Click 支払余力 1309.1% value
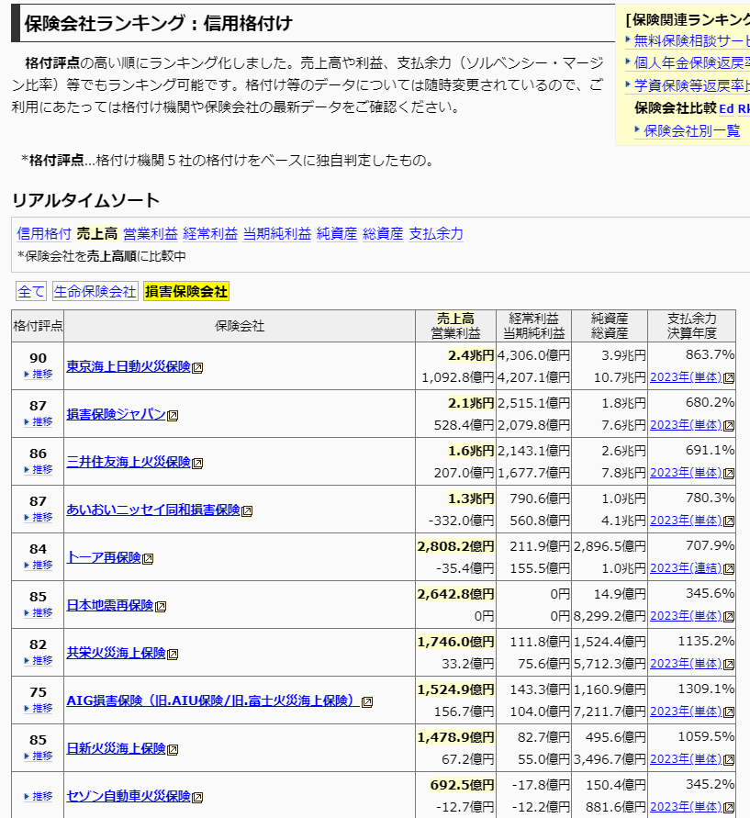This screenshot has width=750, height=818. [x=706, y=689]
